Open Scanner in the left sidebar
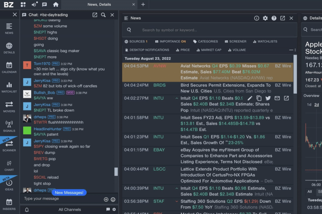 (9, 146)
